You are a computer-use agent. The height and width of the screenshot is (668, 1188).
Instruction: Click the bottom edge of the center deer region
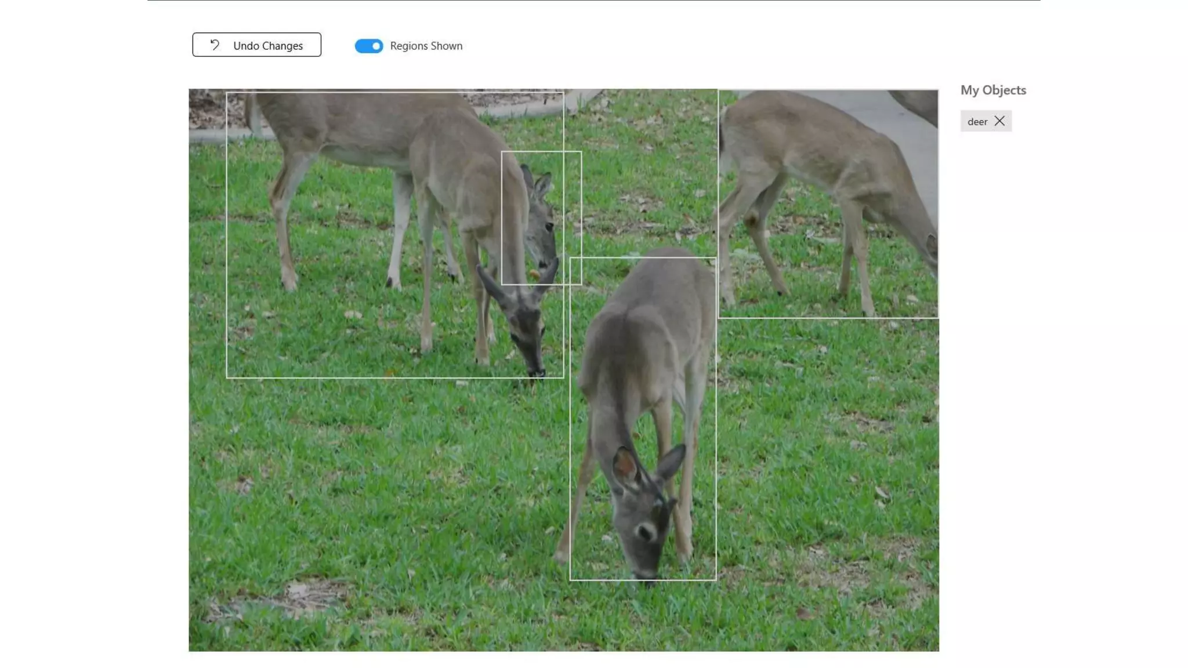[643, 579]
